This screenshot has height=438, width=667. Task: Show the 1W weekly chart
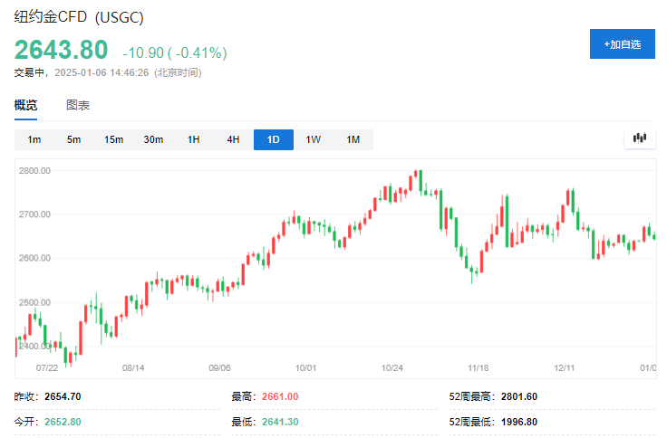313,139
